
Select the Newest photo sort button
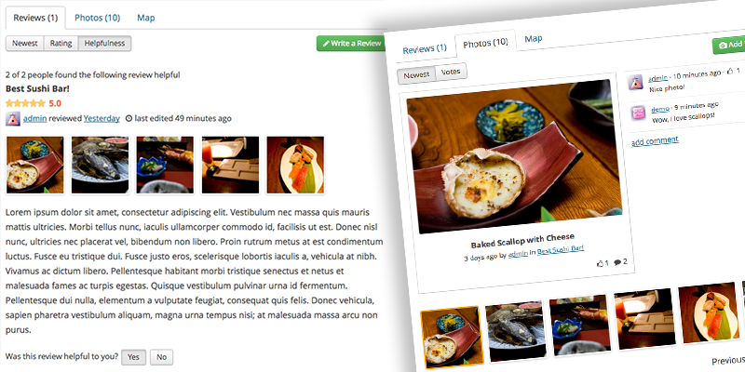coord(416,74)
